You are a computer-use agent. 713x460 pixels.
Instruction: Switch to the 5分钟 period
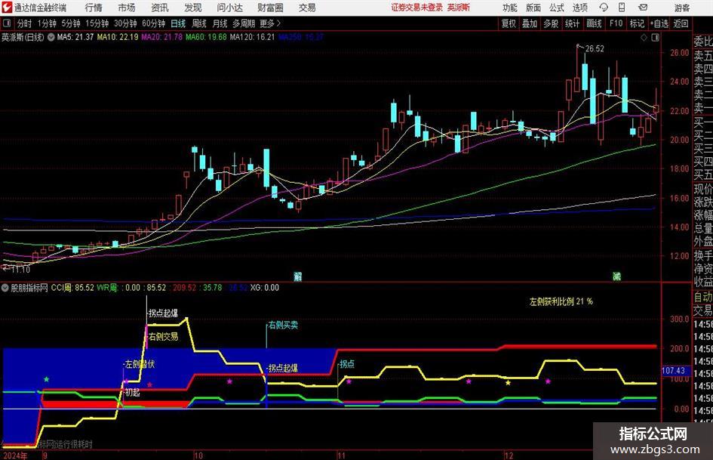click(x=70, y=23)
